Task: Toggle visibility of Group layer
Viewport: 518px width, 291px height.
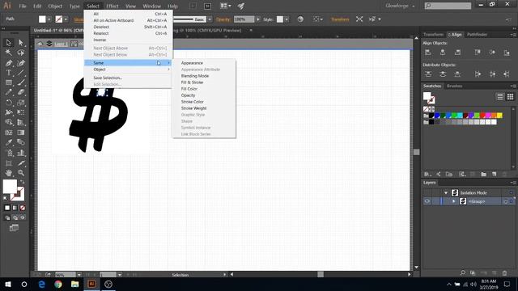Action: (x=427, y=201)
